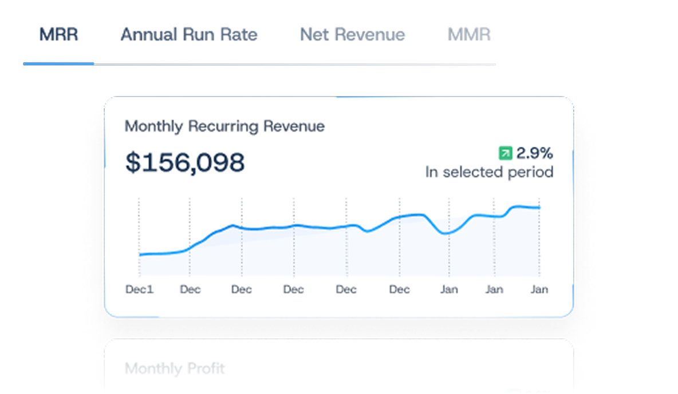Select the Dec1 date on chart axis

tap(139, 289)
